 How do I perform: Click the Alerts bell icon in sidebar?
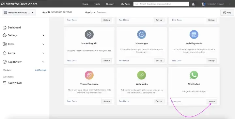[x=5, y=53]
